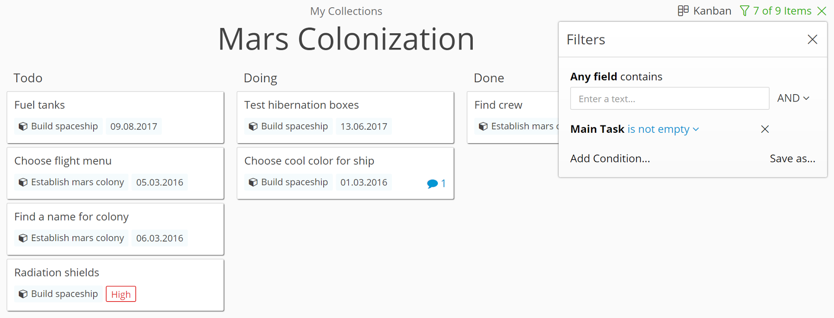Viewport: 834px width, 318px height.
Task: Click the box icon on the Fuel tanks card
Action: click(23, 126)
